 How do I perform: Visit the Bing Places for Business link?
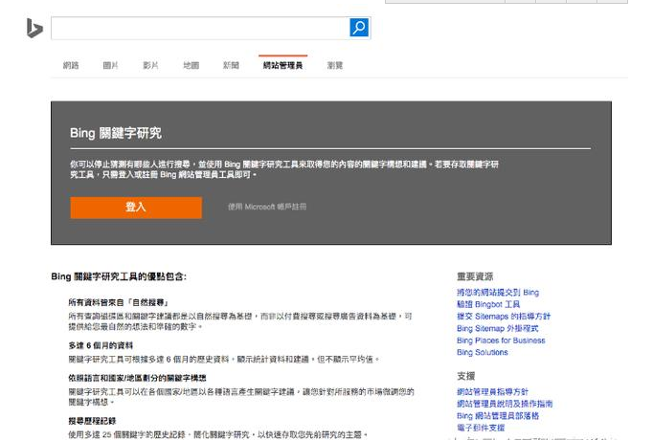coord(501,341)
